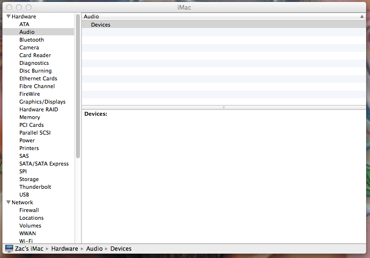Click Zac's iMac in path bar
The image size is (370, 258).
(x=29, y=249)
